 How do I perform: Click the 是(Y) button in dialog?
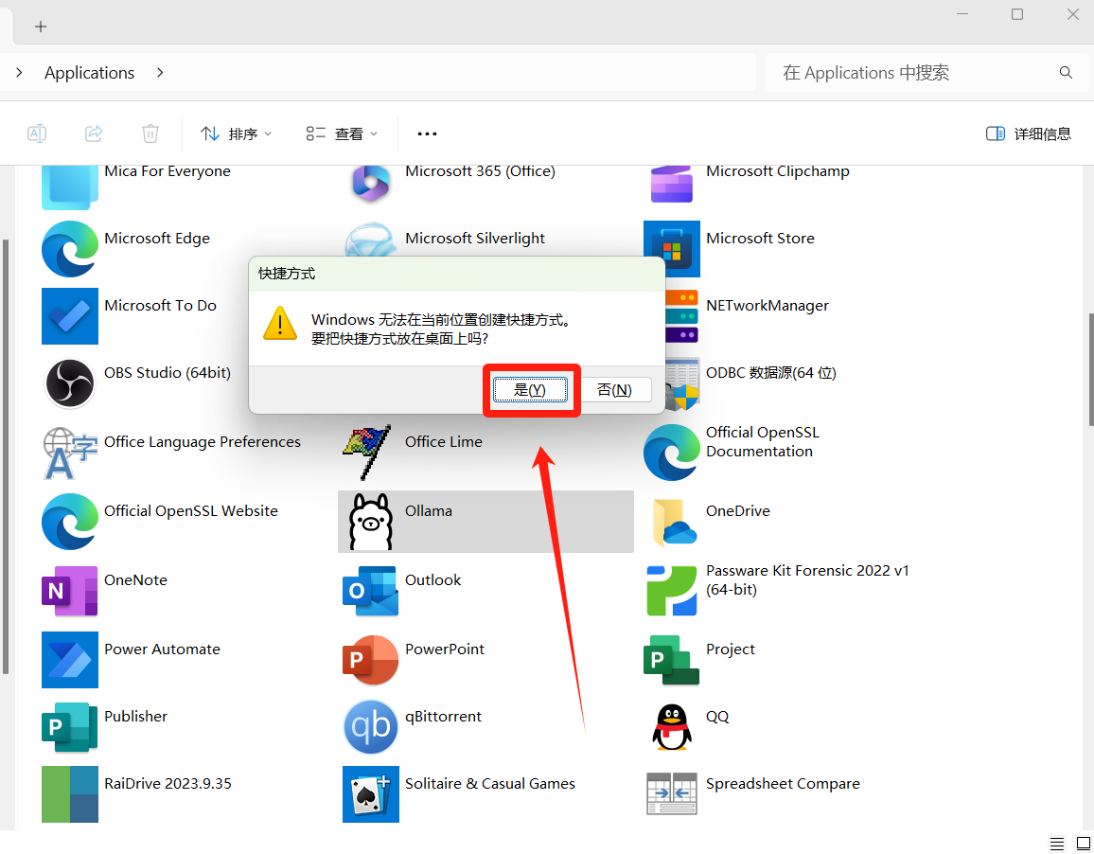[x=530, y=390]
